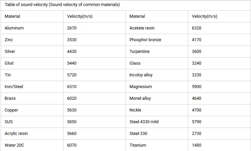The height and width of the screenshot is (151, 251).
Task: Select the Aluminum material cell
Action: point(14,28)
